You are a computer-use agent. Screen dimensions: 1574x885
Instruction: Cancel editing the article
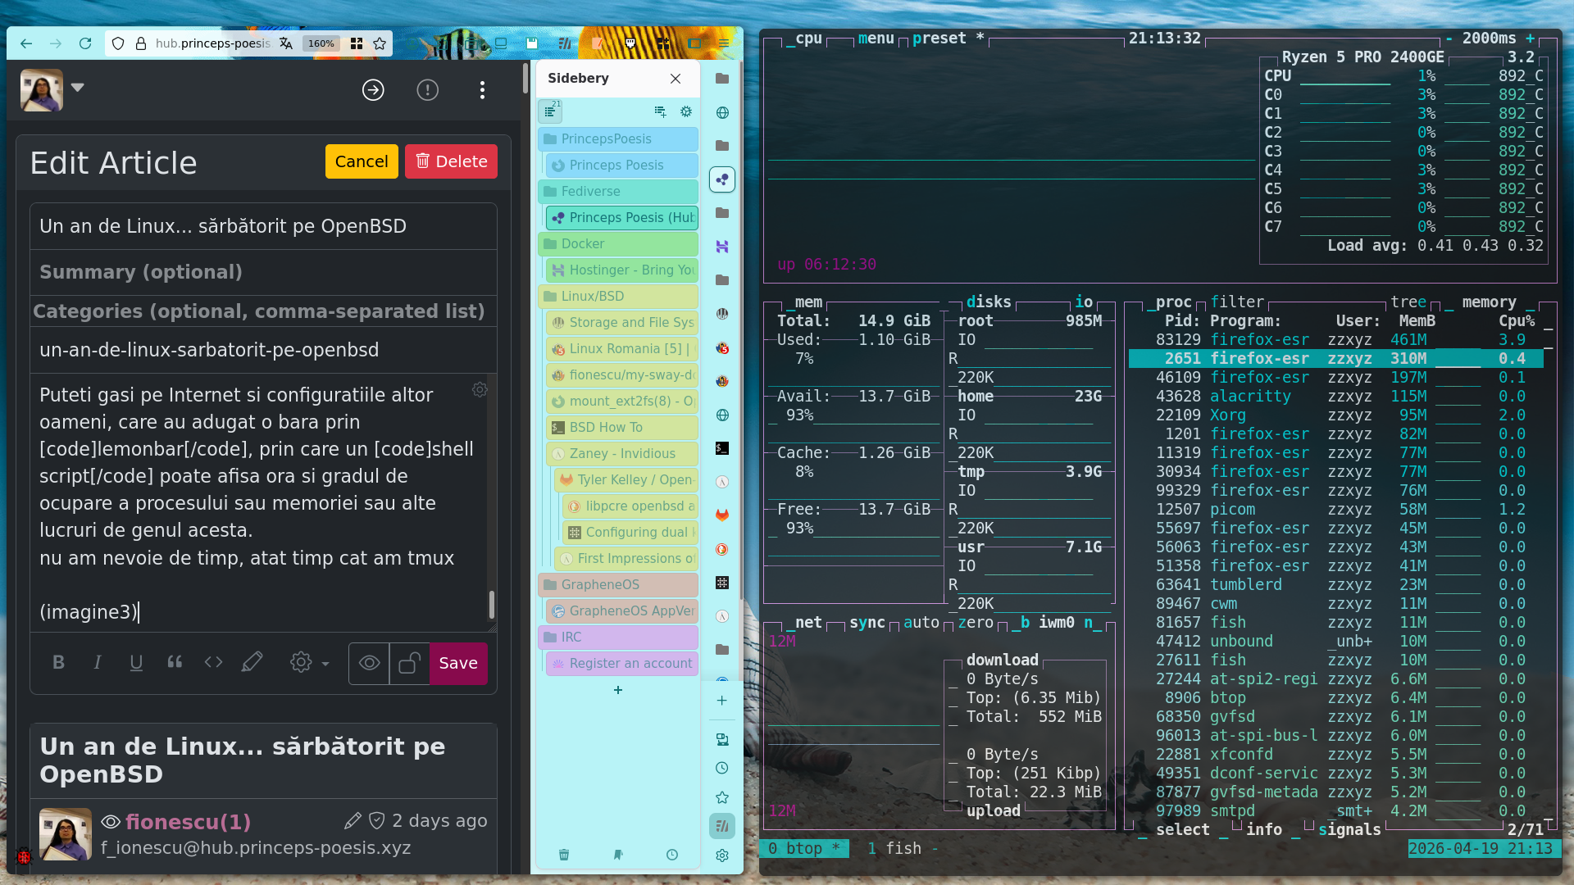click(x=362, y=161)
